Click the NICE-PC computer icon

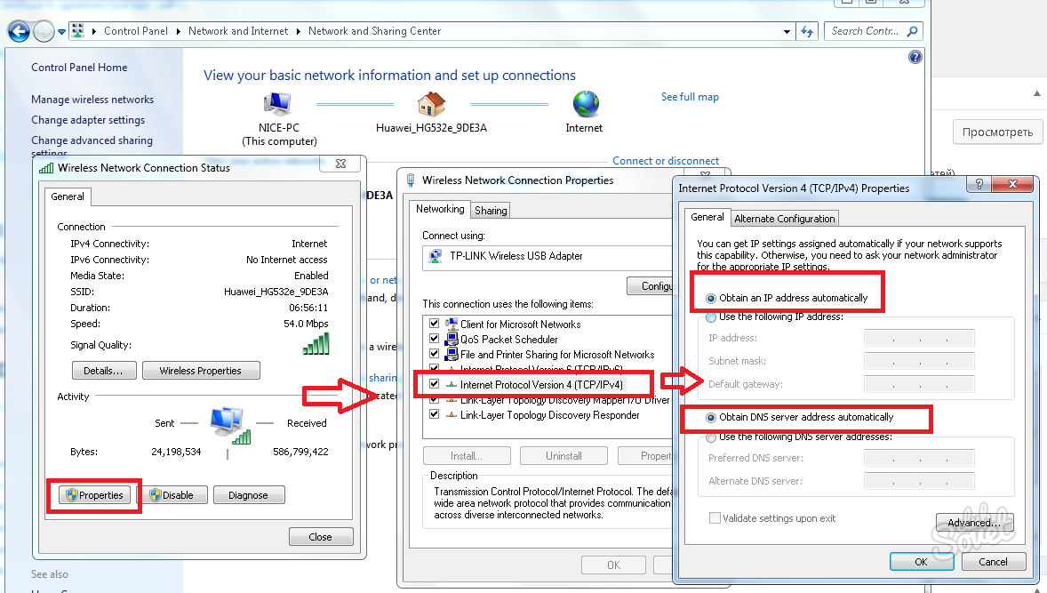click(x=277, y=104)
